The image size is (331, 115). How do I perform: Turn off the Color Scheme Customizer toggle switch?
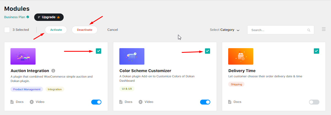[x=205, y=102]
